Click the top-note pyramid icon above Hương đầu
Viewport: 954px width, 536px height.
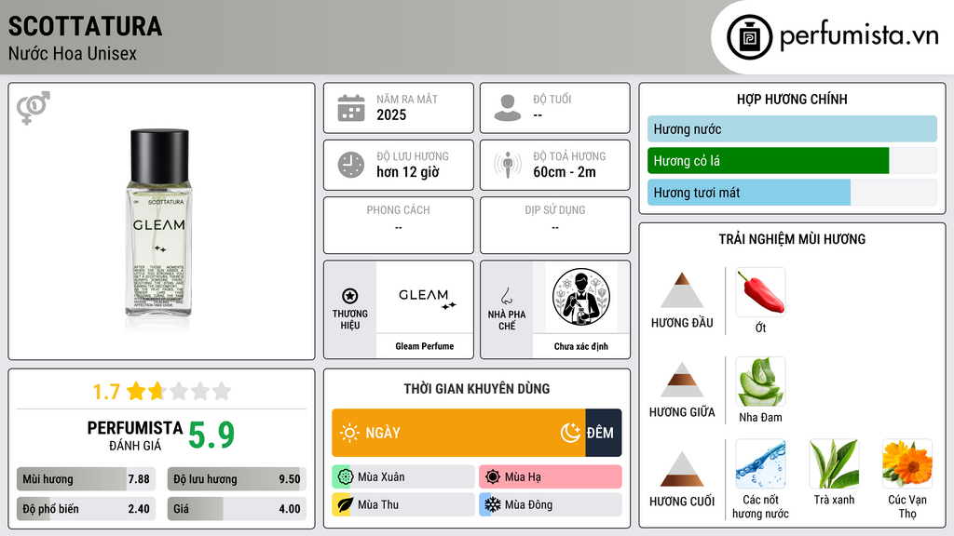pos(682,290)
